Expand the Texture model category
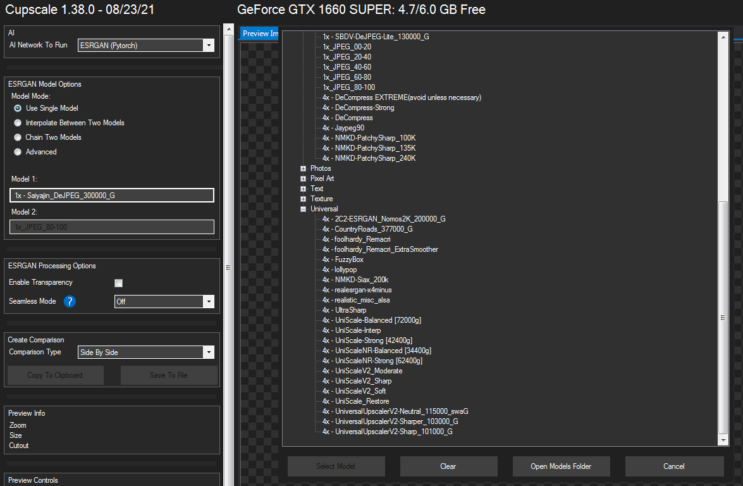Viewport: 743px width, 486px height. pos(304,199)
